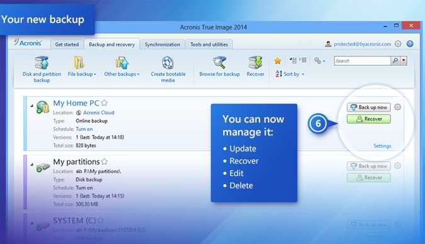
Task: Click Back up now for My Home PC
Action: point(368,107)
